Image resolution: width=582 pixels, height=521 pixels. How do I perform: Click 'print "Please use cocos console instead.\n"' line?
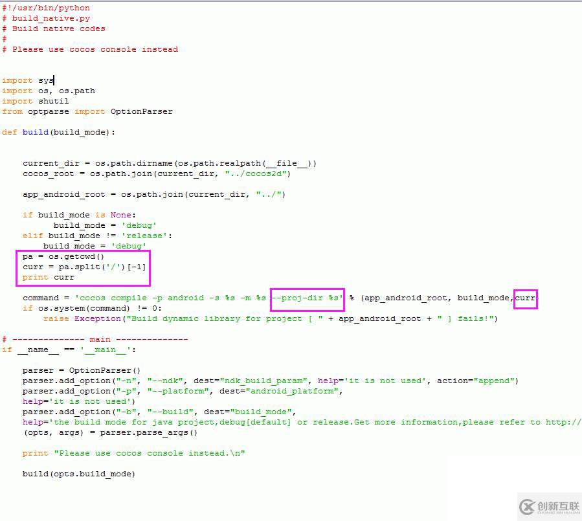[x=133, y=454]
